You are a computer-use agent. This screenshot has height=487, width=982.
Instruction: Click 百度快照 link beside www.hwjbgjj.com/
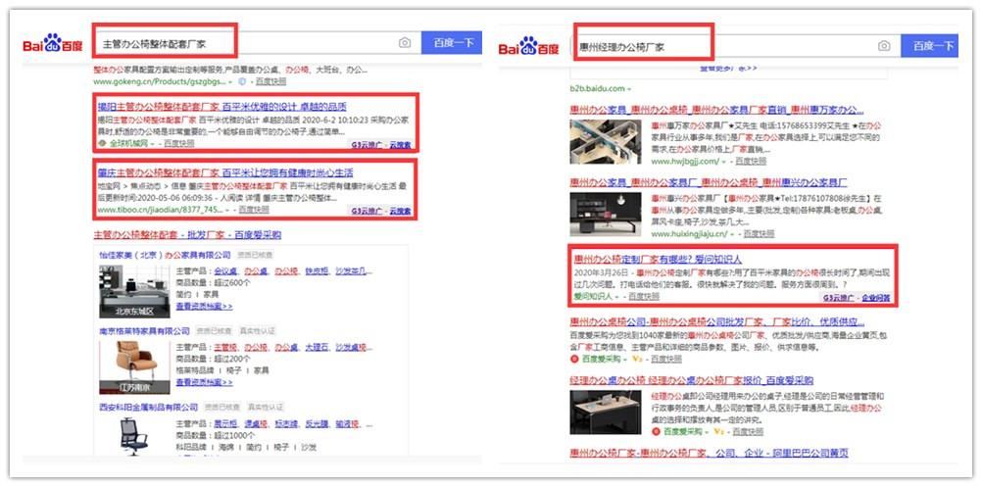coord(751,162)
